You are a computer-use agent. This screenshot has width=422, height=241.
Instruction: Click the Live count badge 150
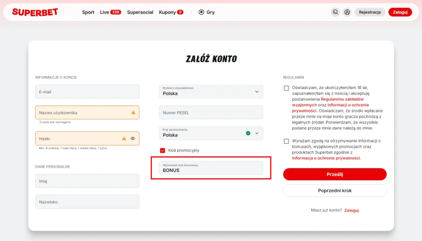coord(116,12)
